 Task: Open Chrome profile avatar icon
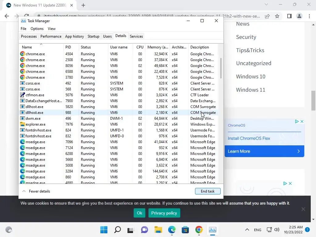click(x=299, y=16)
